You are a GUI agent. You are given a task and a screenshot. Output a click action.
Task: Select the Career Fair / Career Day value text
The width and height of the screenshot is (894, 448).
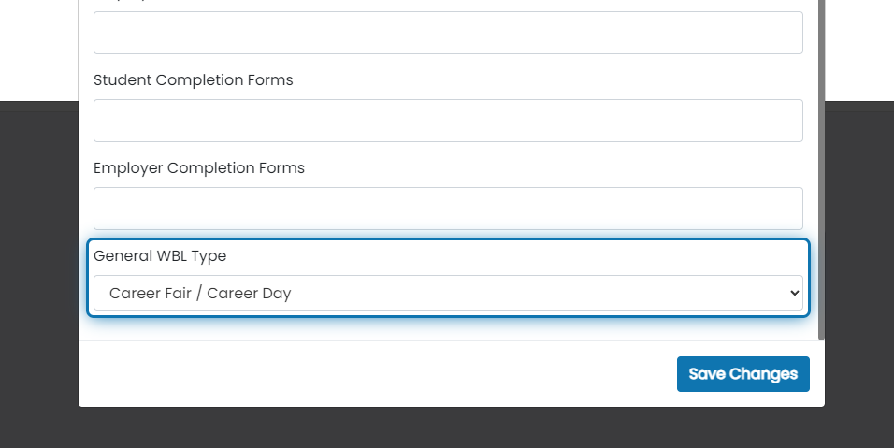[x=200, y=293]
